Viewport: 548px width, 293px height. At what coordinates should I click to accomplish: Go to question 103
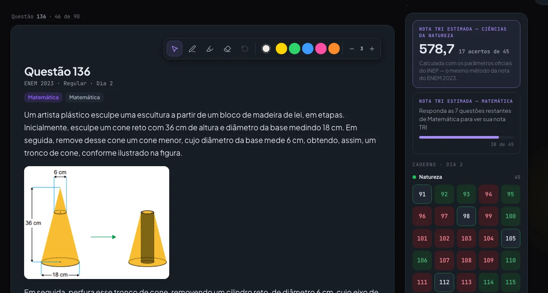point(466,238)
